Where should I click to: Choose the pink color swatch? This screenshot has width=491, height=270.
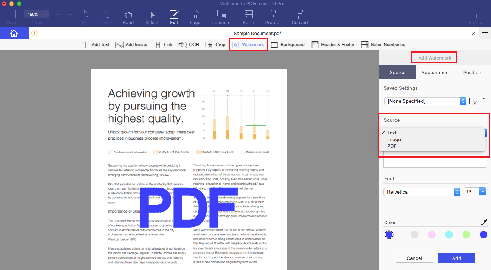(432, 235)
